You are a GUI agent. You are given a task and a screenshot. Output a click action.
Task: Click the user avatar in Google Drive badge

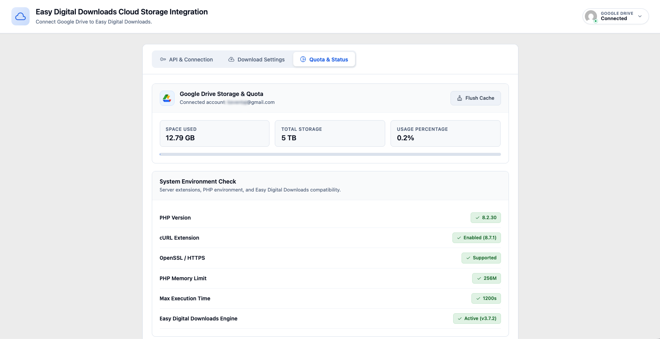591,16
